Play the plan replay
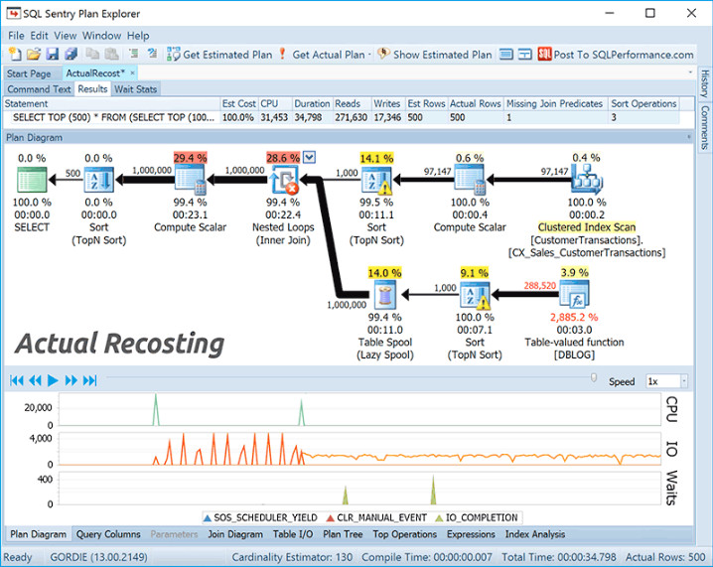Viewport: 713px width, 567px height. pos(53,380)
